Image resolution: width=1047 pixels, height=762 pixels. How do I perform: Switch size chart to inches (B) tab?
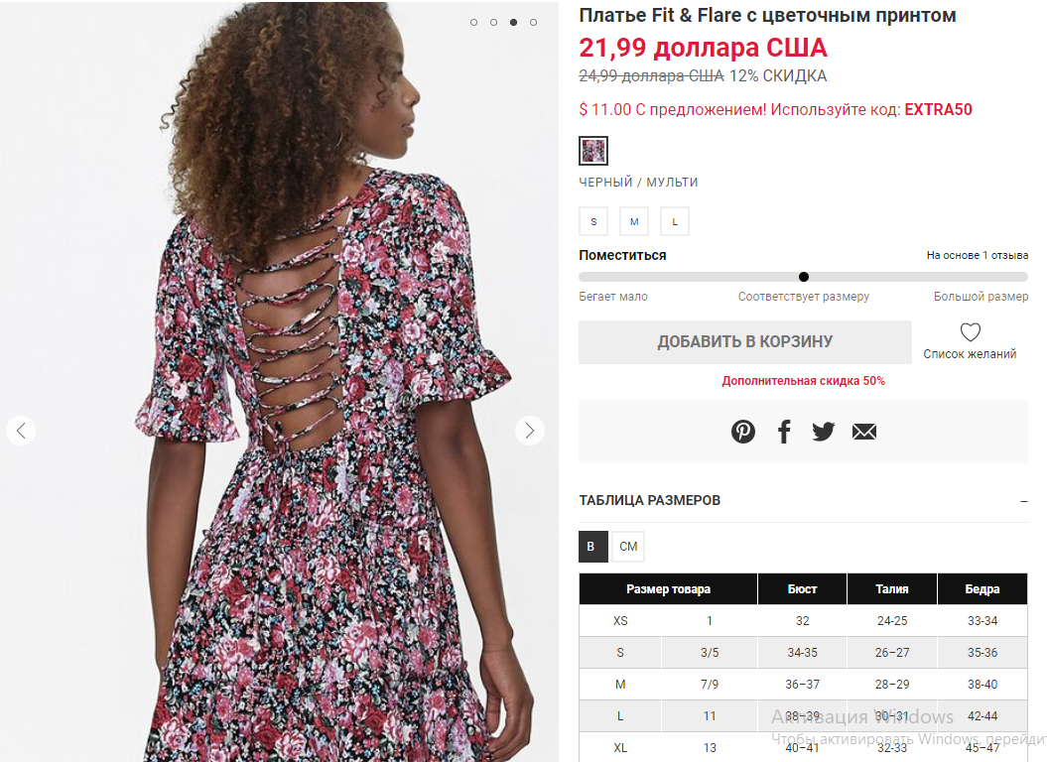(x=592, y=547)
